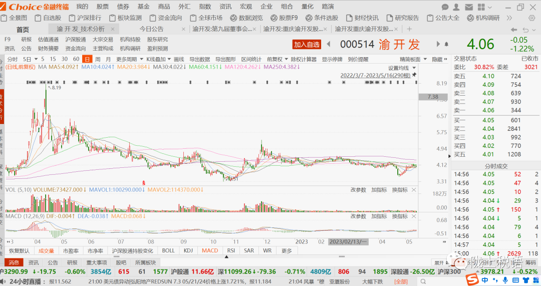Viewport: 541px width, 286px height.
Task: Open 机构调研 toolbar shortcut
Action: (x=483, y=18)
